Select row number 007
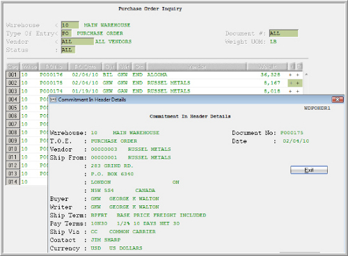The width and height of the screenshot is (348, 256). (x=13, y=124)
